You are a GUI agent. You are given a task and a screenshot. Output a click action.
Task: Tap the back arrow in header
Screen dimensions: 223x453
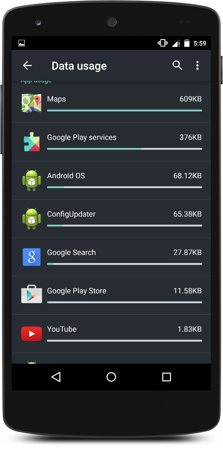(x=27, y=66)
